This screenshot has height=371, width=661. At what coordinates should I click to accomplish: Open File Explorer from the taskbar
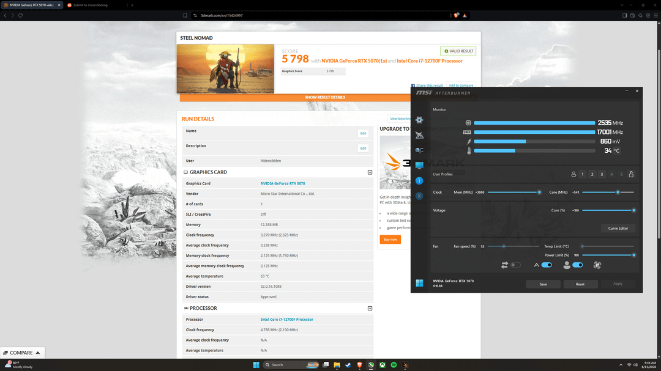(x=337, y=365)
